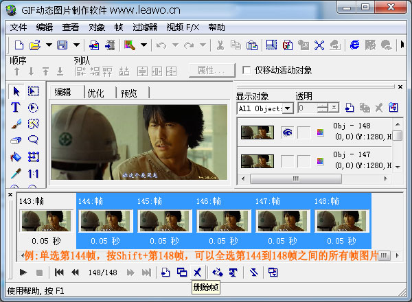This screenshot has height=302, width=412.
Task: Click the object properties icon in object panel
Action: click(393, 107)
